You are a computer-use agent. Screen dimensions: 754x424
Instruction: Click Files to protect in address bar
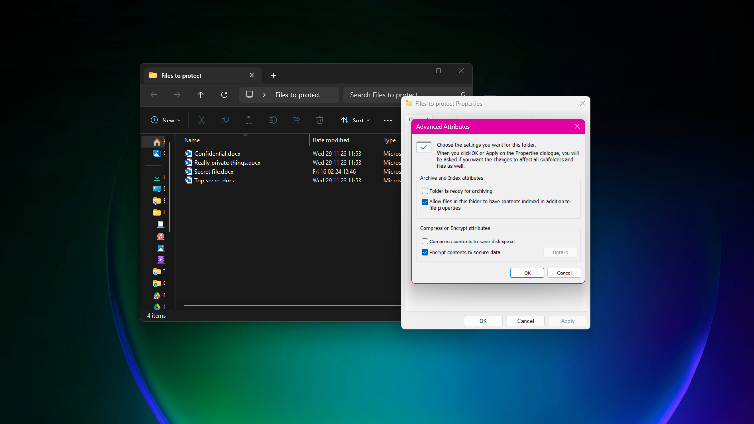coord(298,95)
